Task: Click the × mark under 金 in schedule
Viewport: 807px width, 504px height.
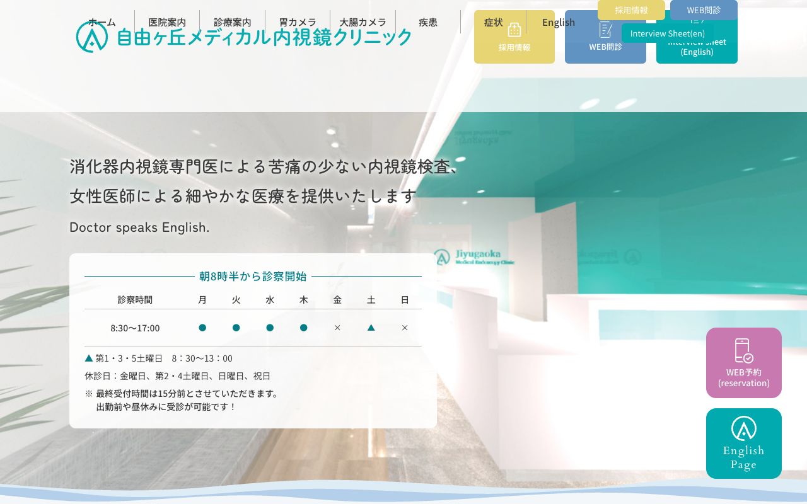Action: [337, 328]
